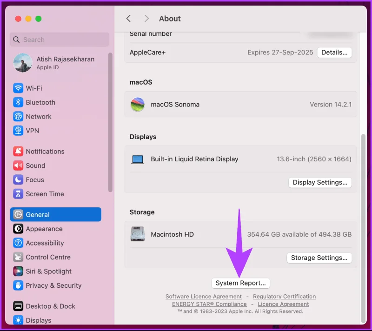Click the search magnifier icon
This screenshot has height=331, width=372.
16,40
